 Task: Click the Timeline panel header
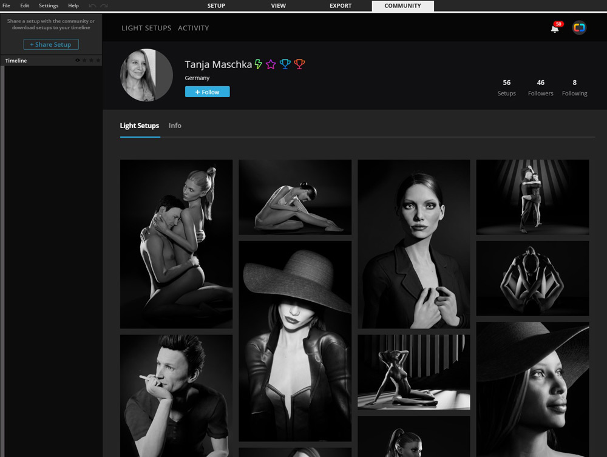(x=51, y=60)
